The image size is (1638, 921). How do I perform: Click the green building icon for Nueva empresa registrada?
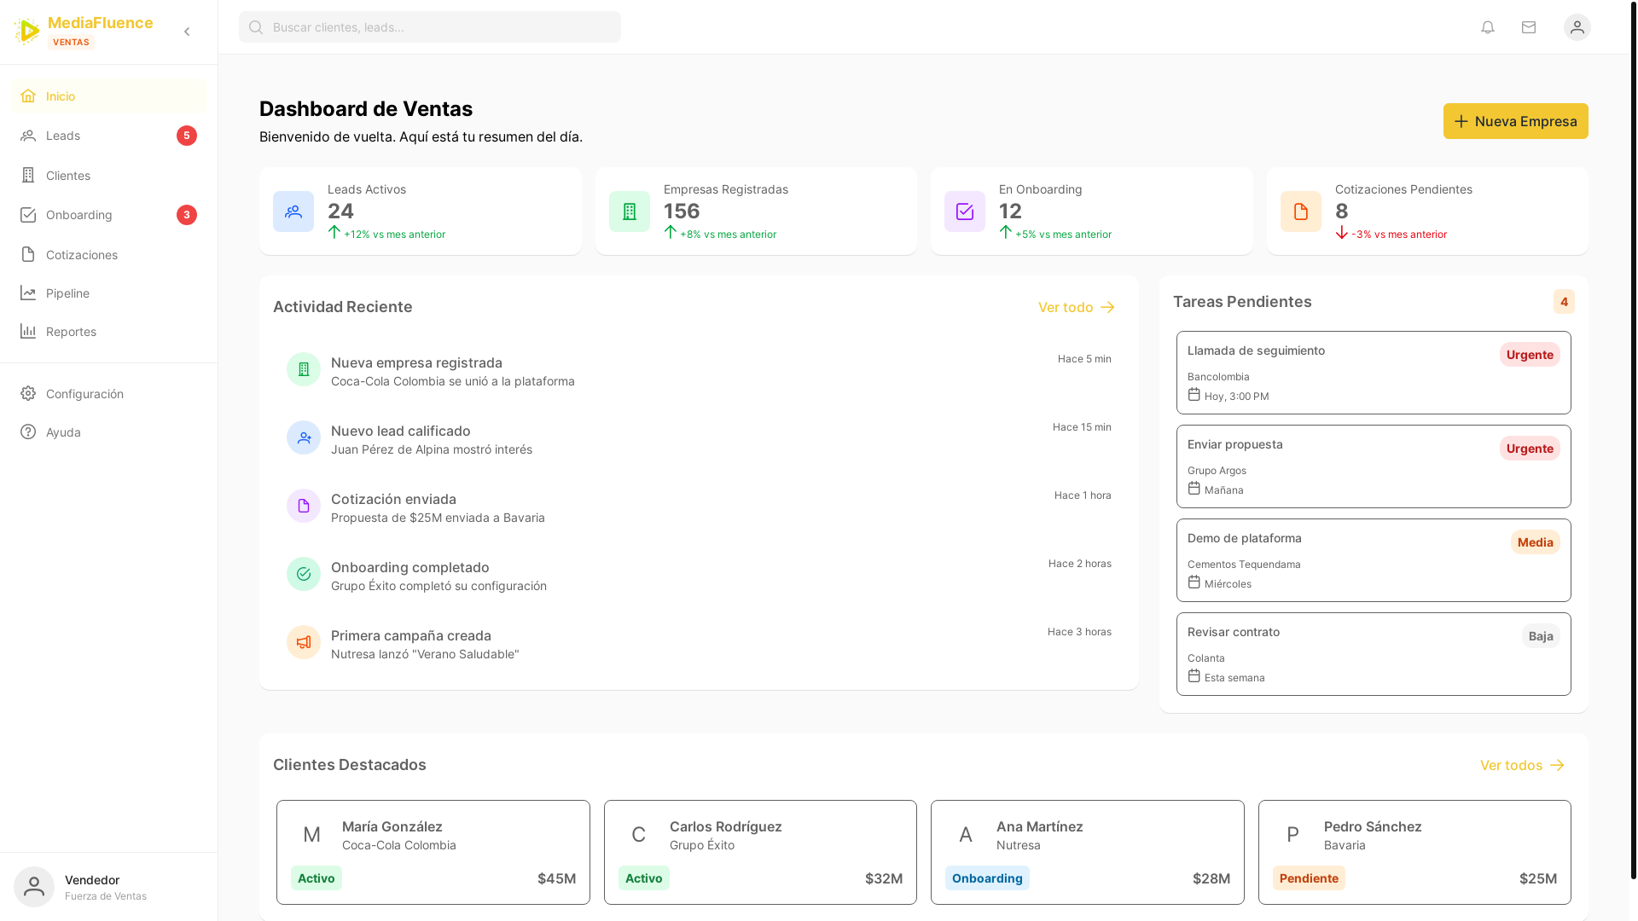pyautogui.click(x=304, y=369)
